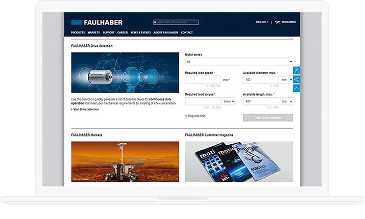
Task: Open the MARKETS menu
Action: coord(93,33)
